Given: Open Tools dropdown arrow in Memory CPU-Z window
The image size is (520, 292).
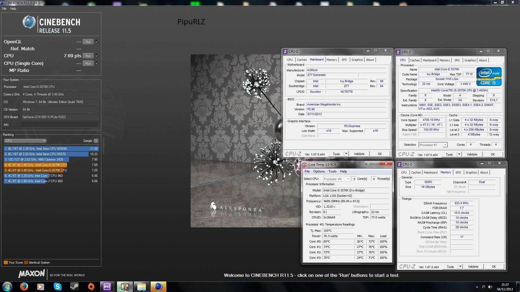Looking at the screenshot, I should (460, 267).
